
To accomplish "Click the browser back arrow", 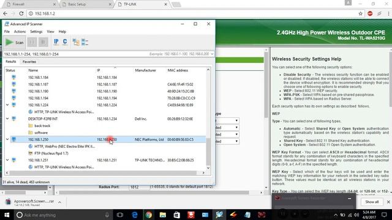I will tap(6, 13).
